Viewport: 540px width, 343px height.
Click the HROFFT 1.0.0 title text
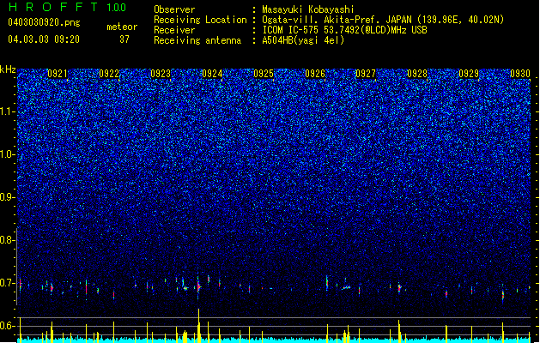point(67,7)
